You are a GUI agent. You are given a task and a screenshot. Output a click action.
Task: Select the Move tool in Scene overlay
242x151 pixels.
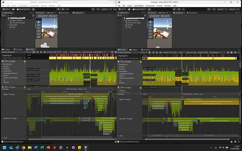pos(39,24)
